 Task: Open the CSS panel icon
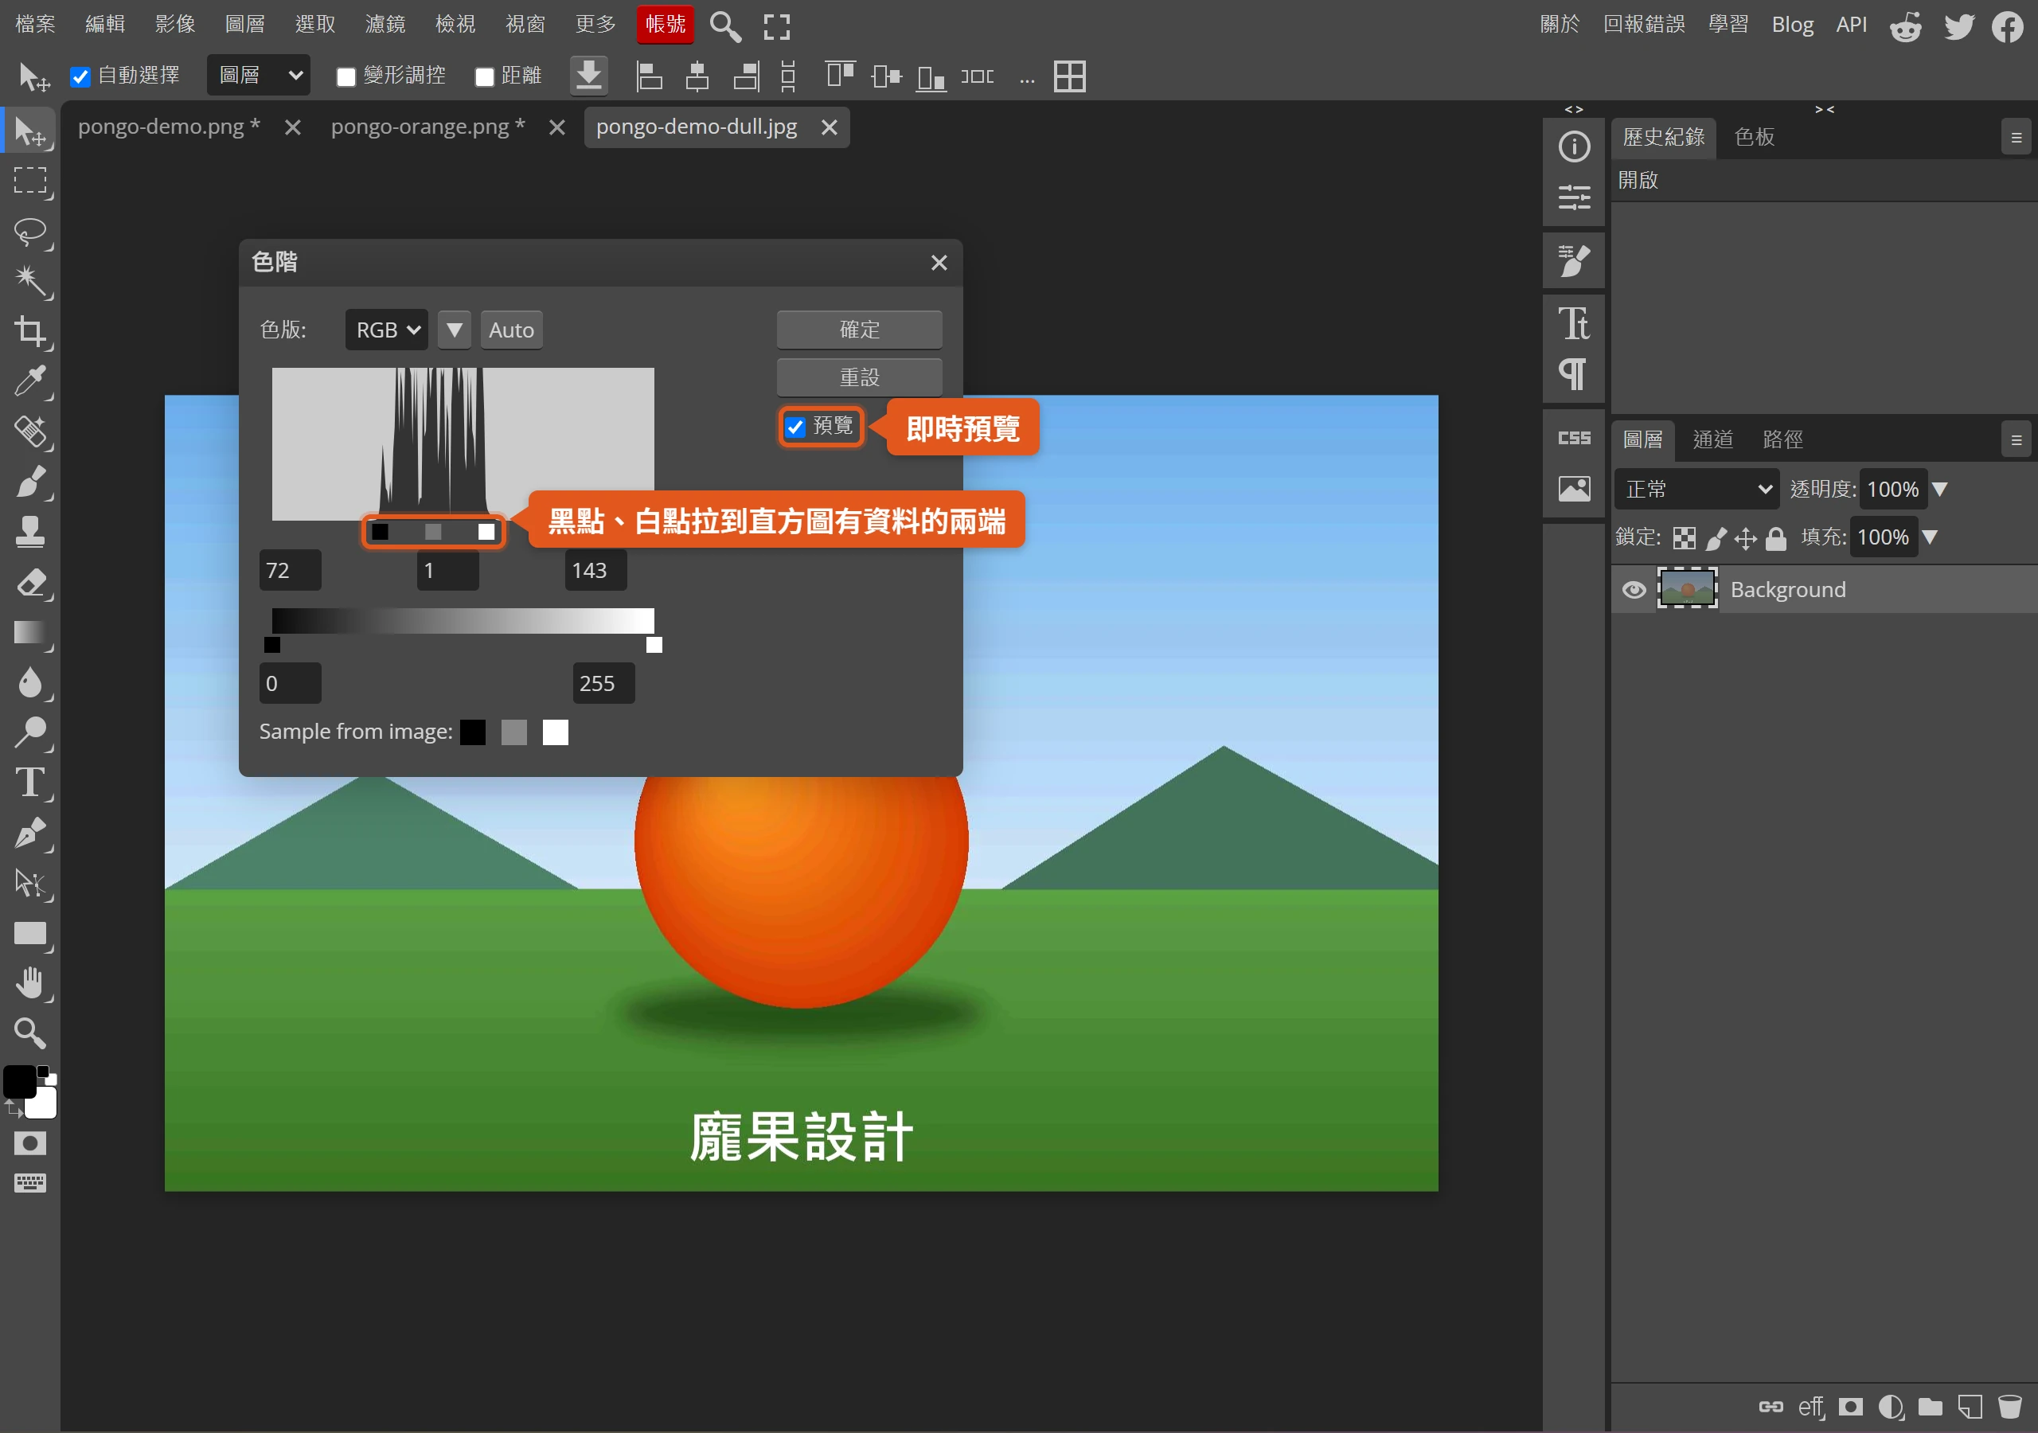point(1574,438)
